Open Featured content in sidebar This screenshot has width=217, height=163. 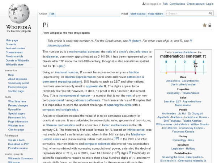click(x=15, y=49)
